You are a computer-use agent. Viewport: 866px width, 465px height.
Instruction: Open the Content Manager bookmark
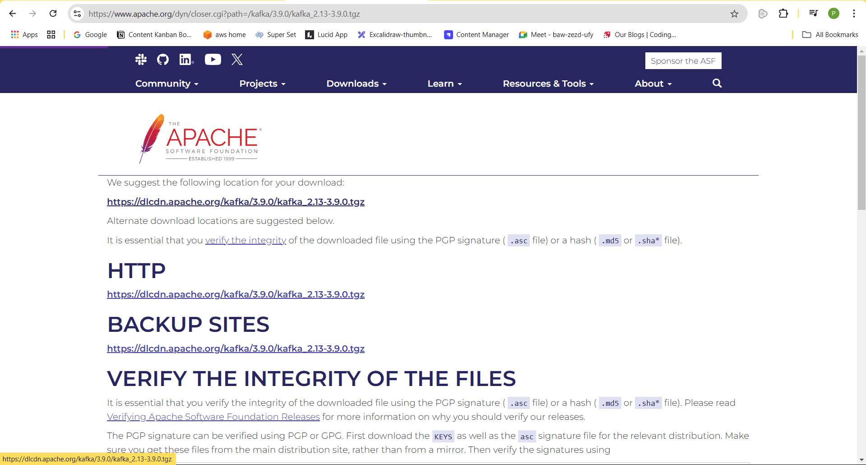[x=477, y=35]
